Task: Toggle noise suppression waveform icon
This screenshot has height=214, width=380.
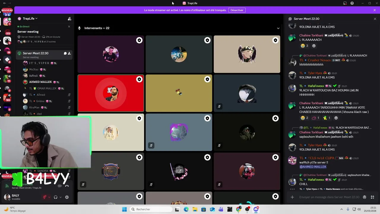Action: point(60,186)
